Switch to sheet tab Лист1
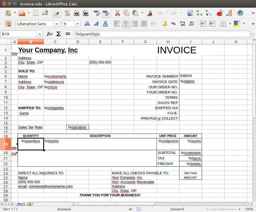This screenshot has height=212, width=256. (x=21, y=204)
